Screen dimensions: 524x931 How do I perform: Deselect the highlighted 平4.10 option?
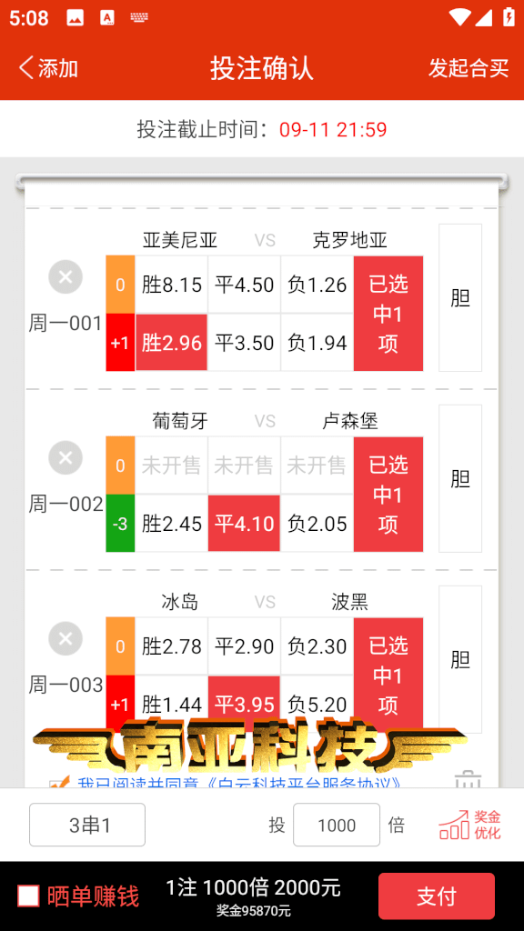pos(244,524)
